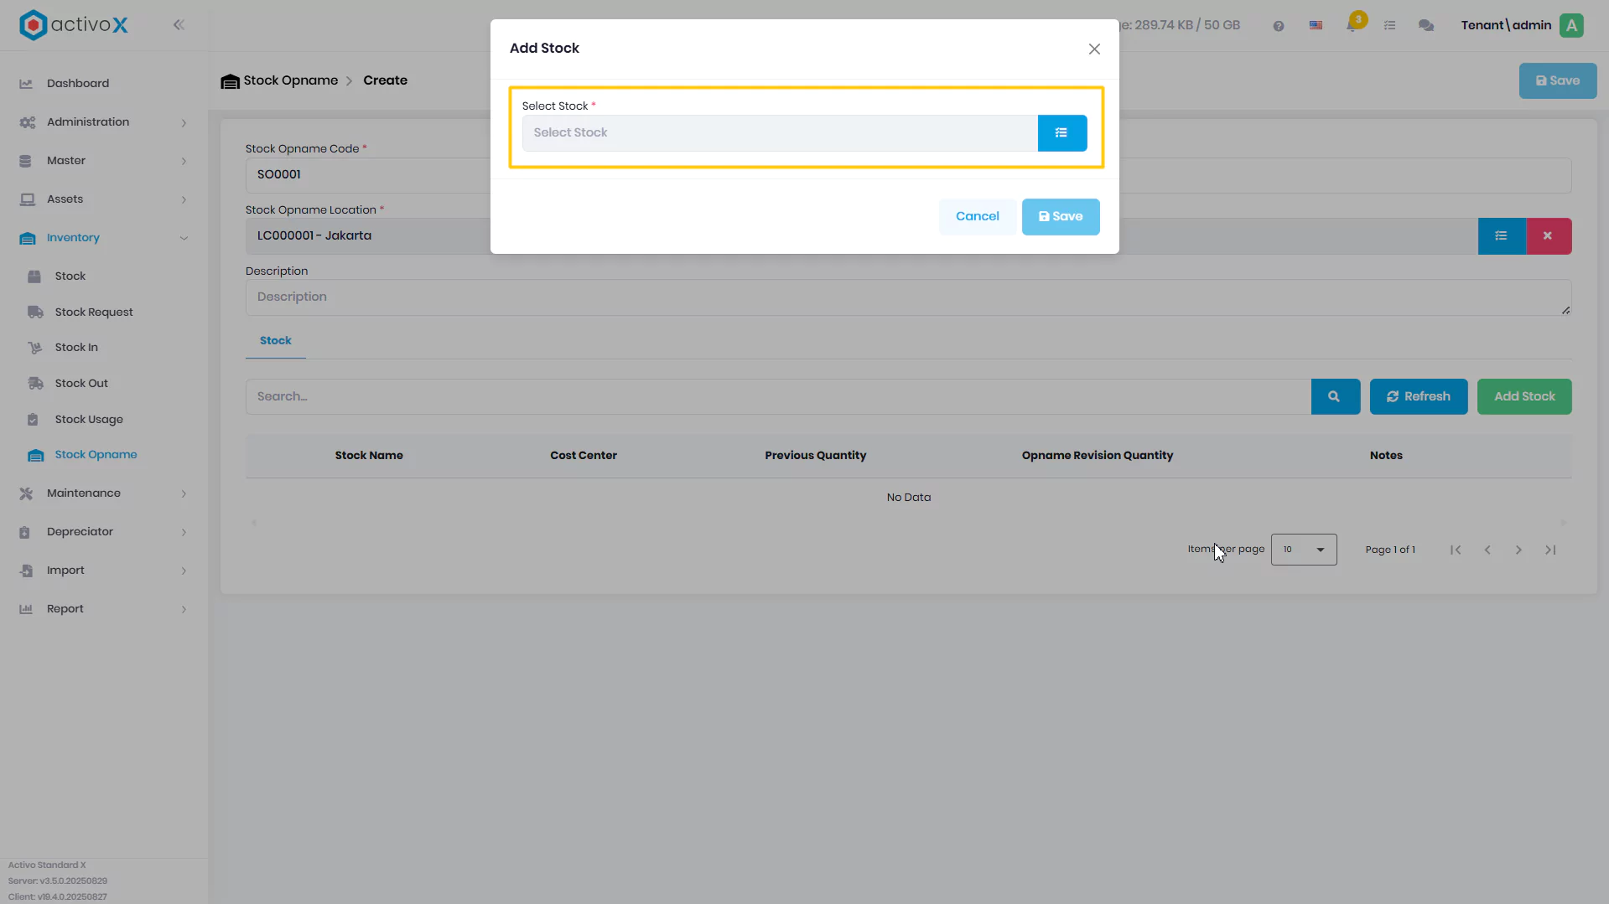
Task: Expand Administration menu chevron
Action: (184, 123)
